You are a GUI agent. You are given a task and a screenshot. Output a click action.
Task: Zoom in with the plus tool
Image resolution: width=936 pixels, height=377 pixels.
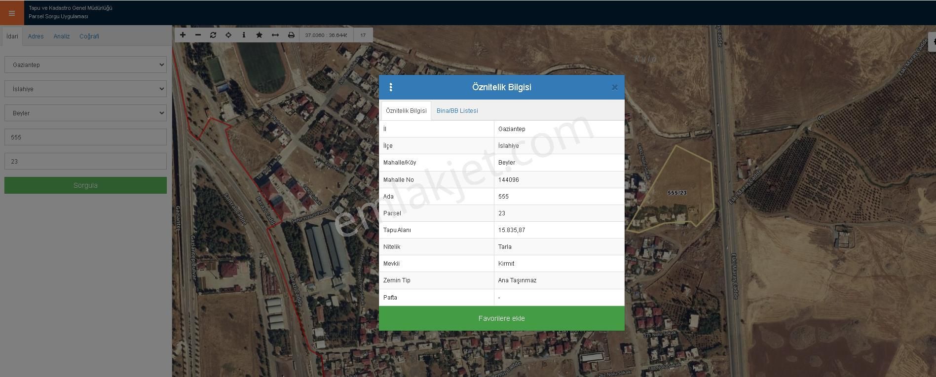pos(183,35)
